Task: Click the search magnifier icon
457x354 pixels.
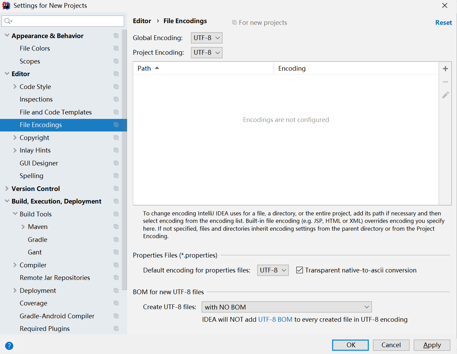Action: pyautogui.click(x=8, y=21)
